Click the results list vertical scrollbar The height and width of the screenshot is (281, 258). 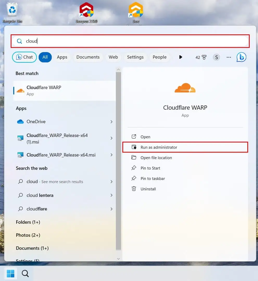pyautogui.click(x=118, y=161)
